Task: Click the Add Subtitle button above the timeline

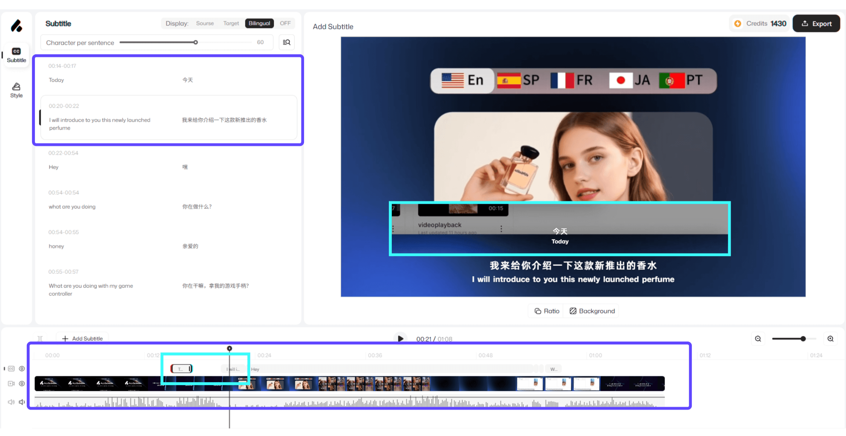Action: [82, 339]
